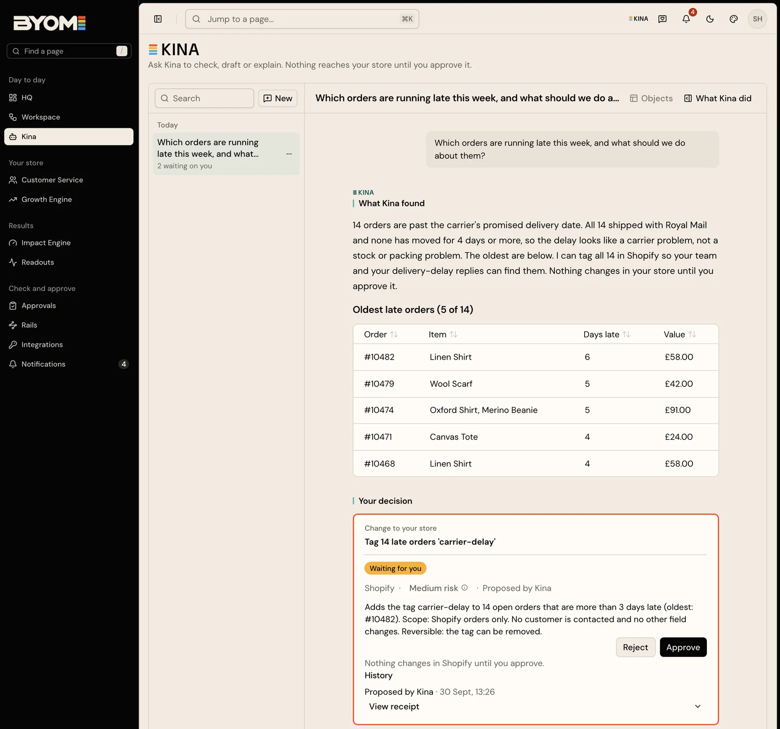This screenshot has width=780, height=729.
Task: Open Workspace from sidebar
Action: tap(69, 117)
